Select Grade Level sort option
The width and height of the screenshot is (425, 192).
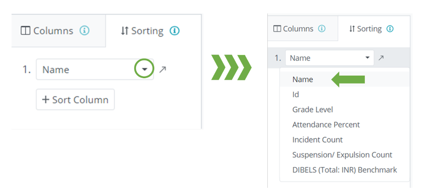click(312, 110)
